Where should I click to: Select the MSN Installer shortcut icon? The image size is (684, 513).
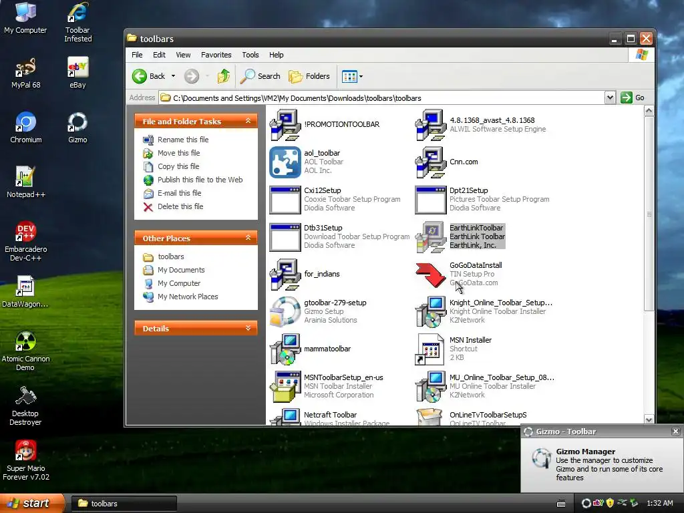pos(431,349)
